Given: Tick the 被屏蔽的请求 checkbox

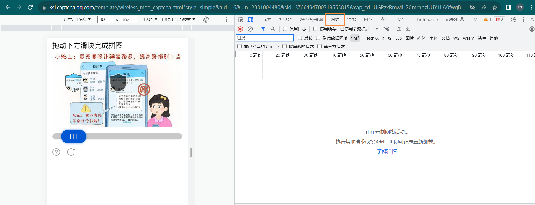Looking at the screenshot, I should pos(284,46).
